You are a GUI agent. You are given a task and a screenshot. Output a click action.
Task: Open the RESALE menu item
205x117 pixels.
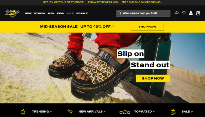click(x=82, y=13)
